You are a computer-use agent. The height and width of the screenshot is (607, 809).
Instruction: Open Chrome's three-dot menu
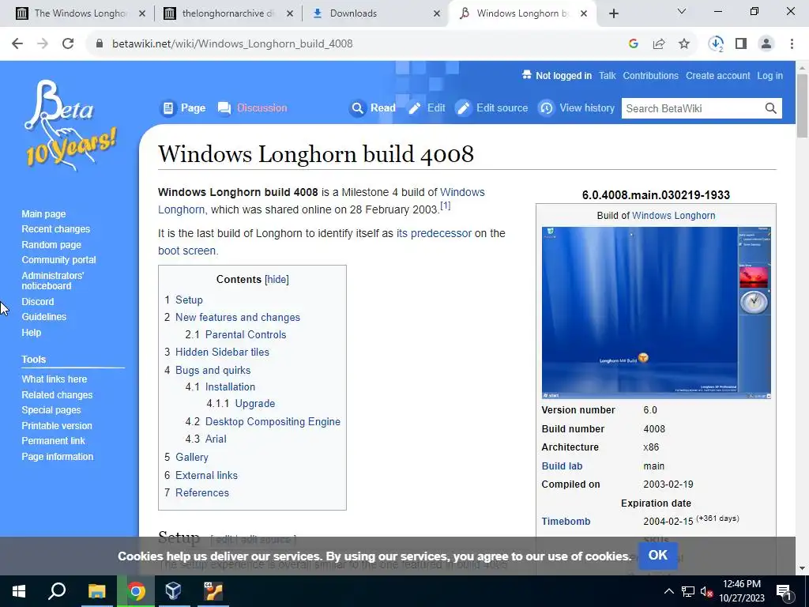[792, 44]
